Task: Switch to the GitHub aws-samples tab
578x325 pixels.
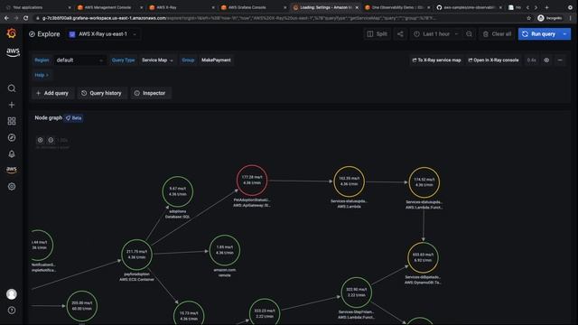Action: 469,7
